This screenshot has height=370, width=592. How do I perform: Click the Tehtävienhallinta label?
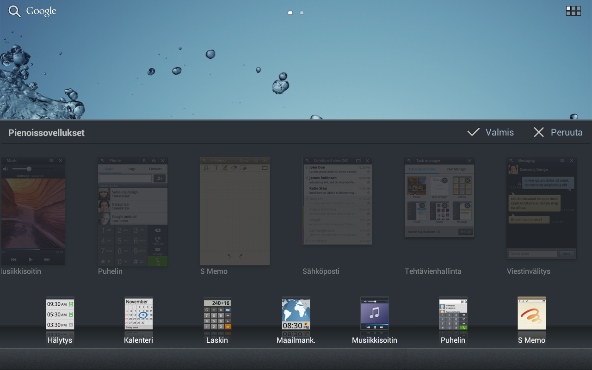point(433,271)
